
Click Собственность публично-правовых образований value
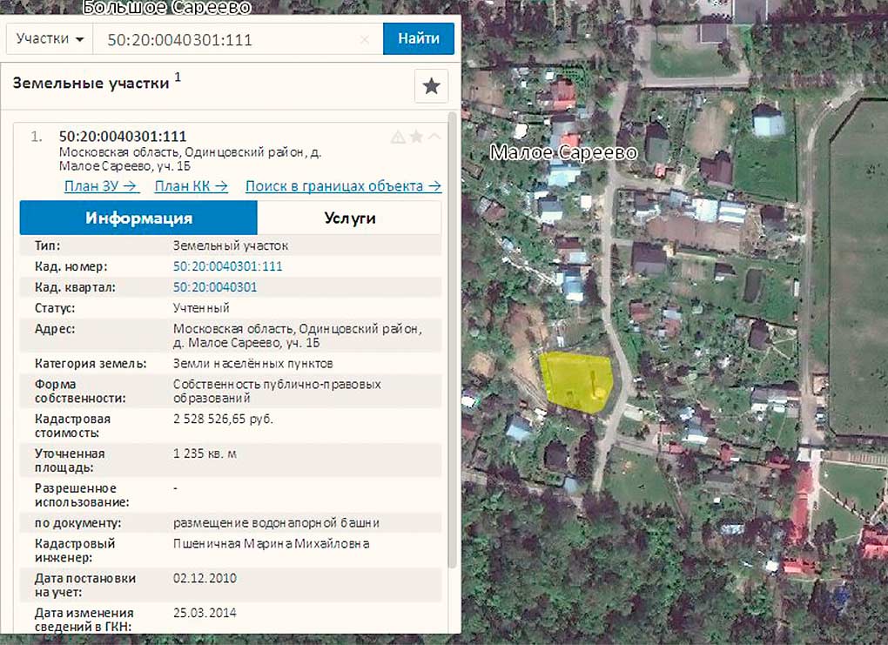point(276,391)
